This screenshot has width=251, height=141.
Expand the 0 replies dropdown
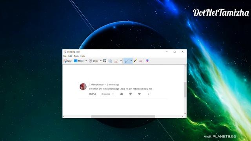[107, 94]
